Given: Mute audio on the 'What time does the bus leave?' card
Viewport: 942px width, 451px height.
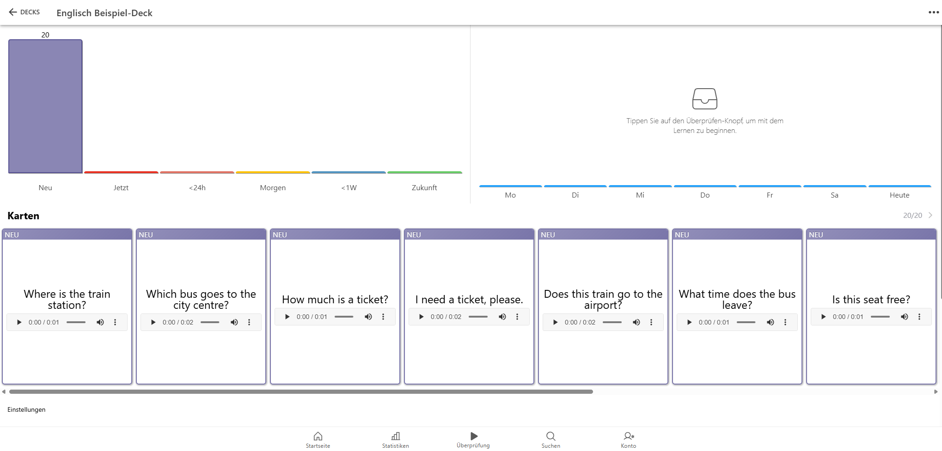Looking at the screenshot, I should pos(771,322).
